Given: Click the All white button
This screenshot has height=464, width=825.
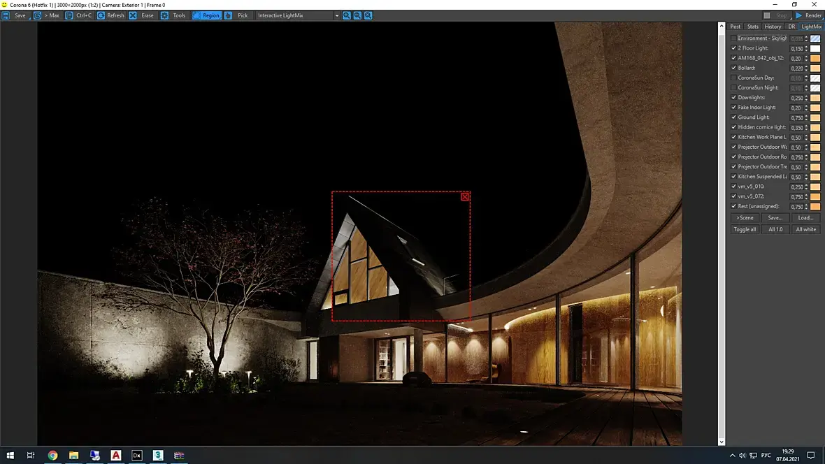Looking at the screenshot, I should [x=805, y=229].
